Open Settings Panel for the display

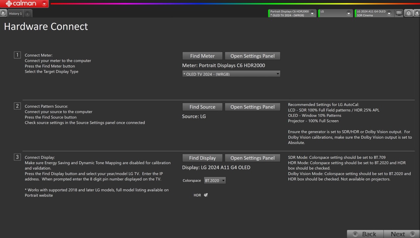click(x=252, y=158)
